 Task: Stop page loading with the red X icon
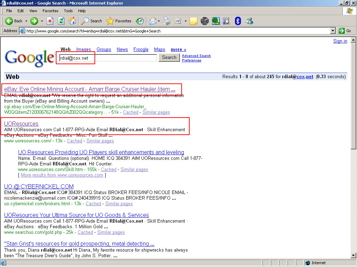(x=50, y=21)
